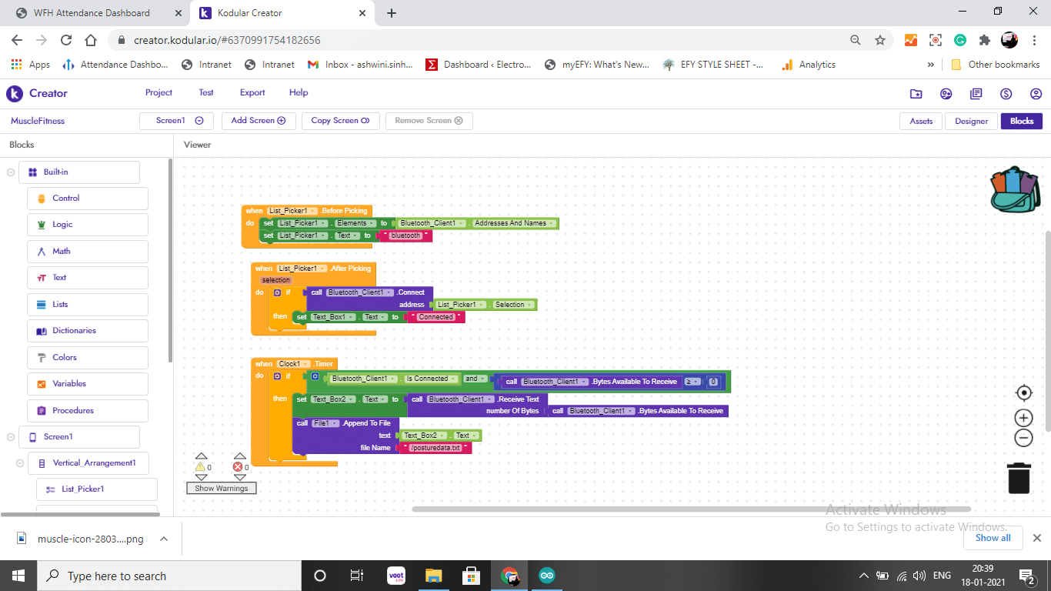Click Show all in the downloads bar
Screen dimensions: 1051x591
[x=993, y=538]
